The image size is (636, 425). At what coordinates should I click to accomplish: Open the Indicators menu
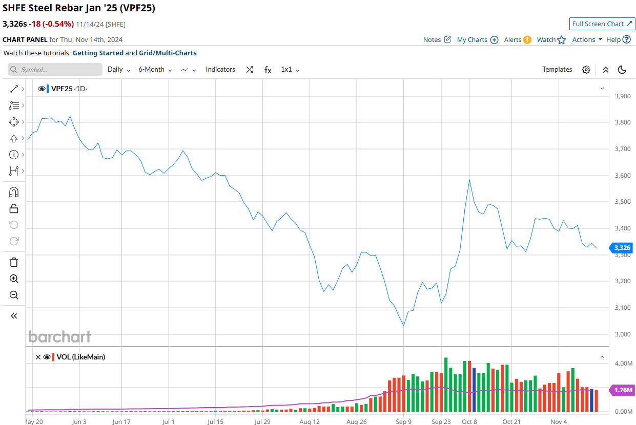point(220,70)
